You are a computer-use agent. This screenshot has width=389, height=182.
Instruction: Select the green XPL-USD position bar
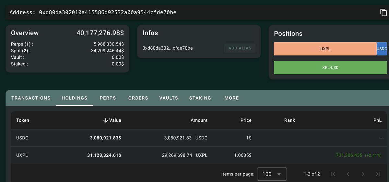tap(330, 68)
